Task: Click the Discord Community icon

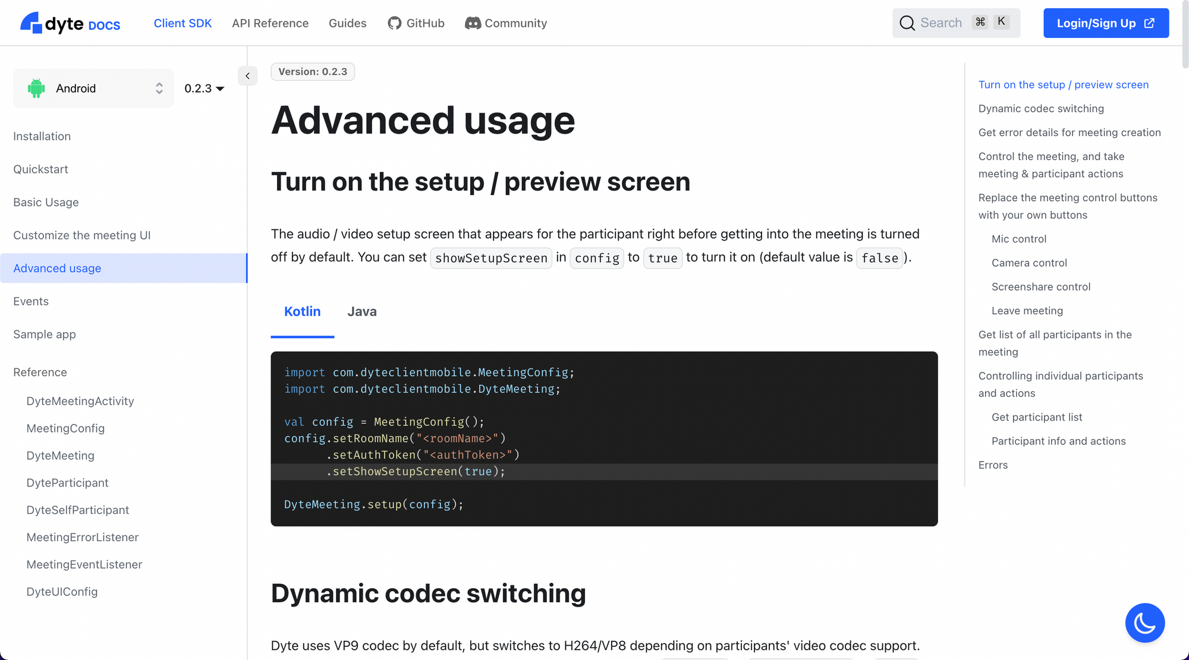Action: tap(473, 23)
